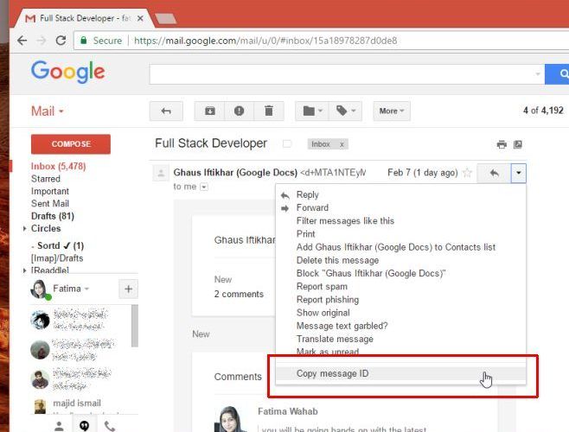This screenshot has width=569, height=432.
Task: Toggle the importance marker next to subject
Action: click(x=287, y=144)
